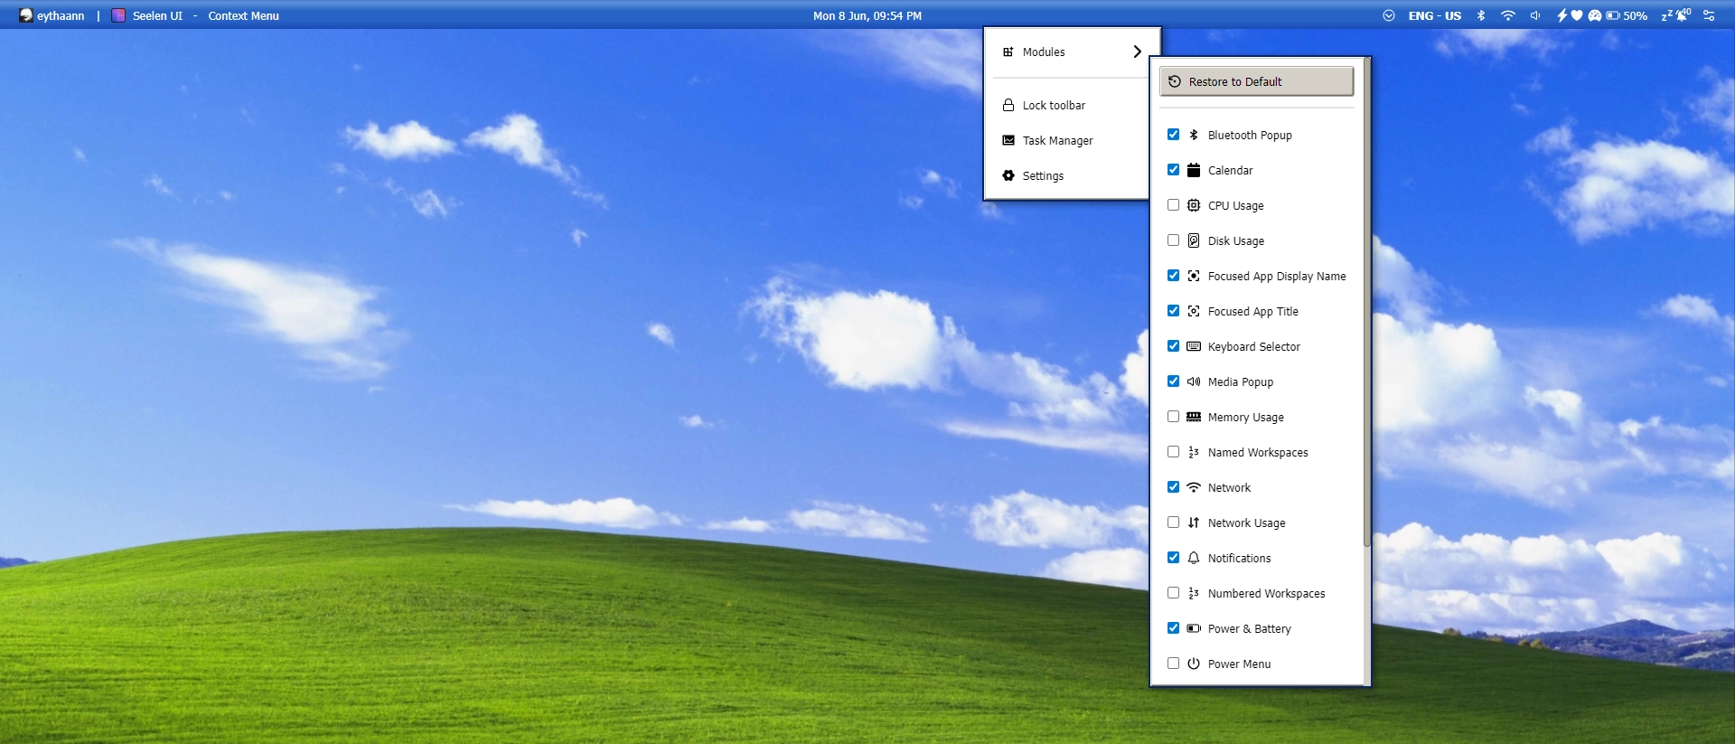The height and width of the screenshot is (744, 1735).
Task: Disable the Notifications module checkbox
Action: coord(1173,558)
